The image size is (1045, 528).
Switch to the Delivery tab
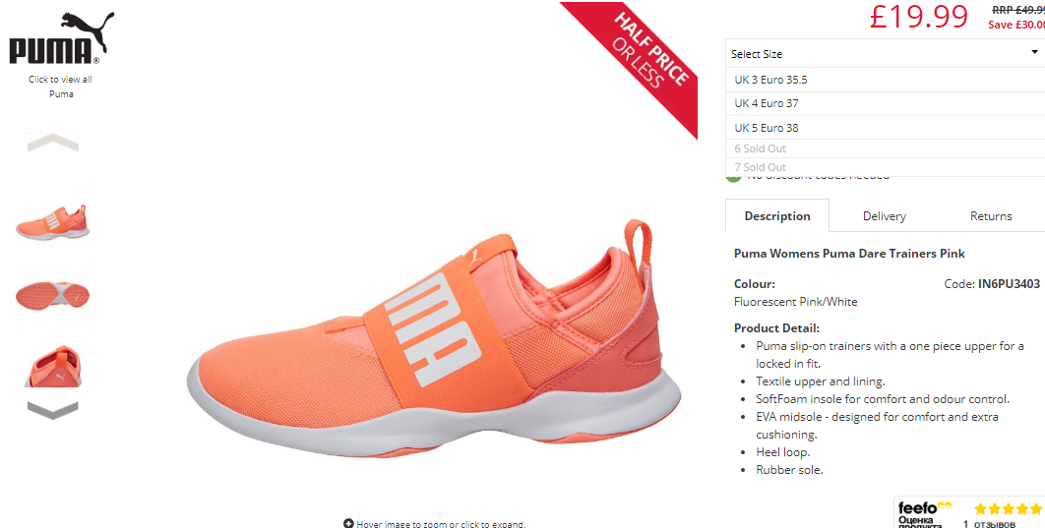point(884,215)
